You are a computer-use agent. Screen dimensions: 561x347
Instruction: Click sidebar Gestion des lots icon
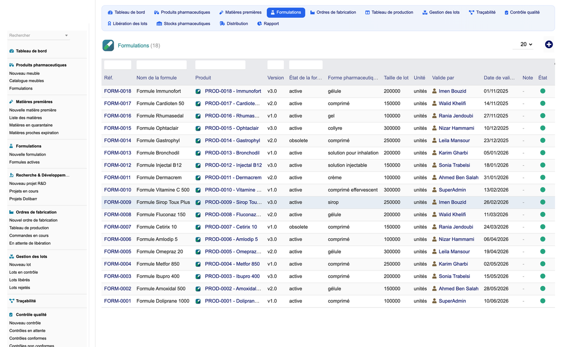tap(12, 256)
